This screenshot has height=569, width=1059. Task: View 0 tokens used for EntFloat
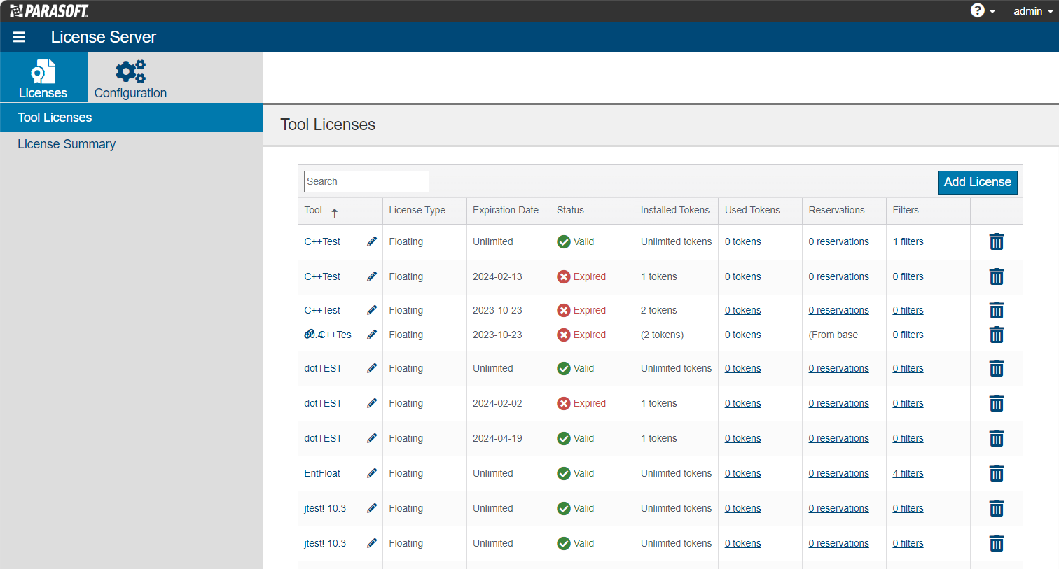742,473
